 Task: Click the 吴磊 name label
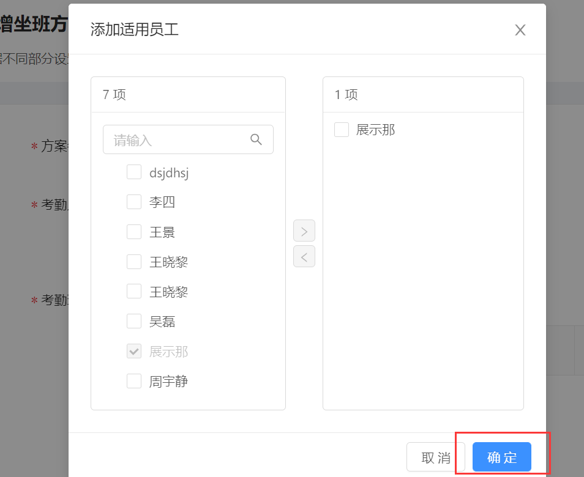(x=162, y=322)
